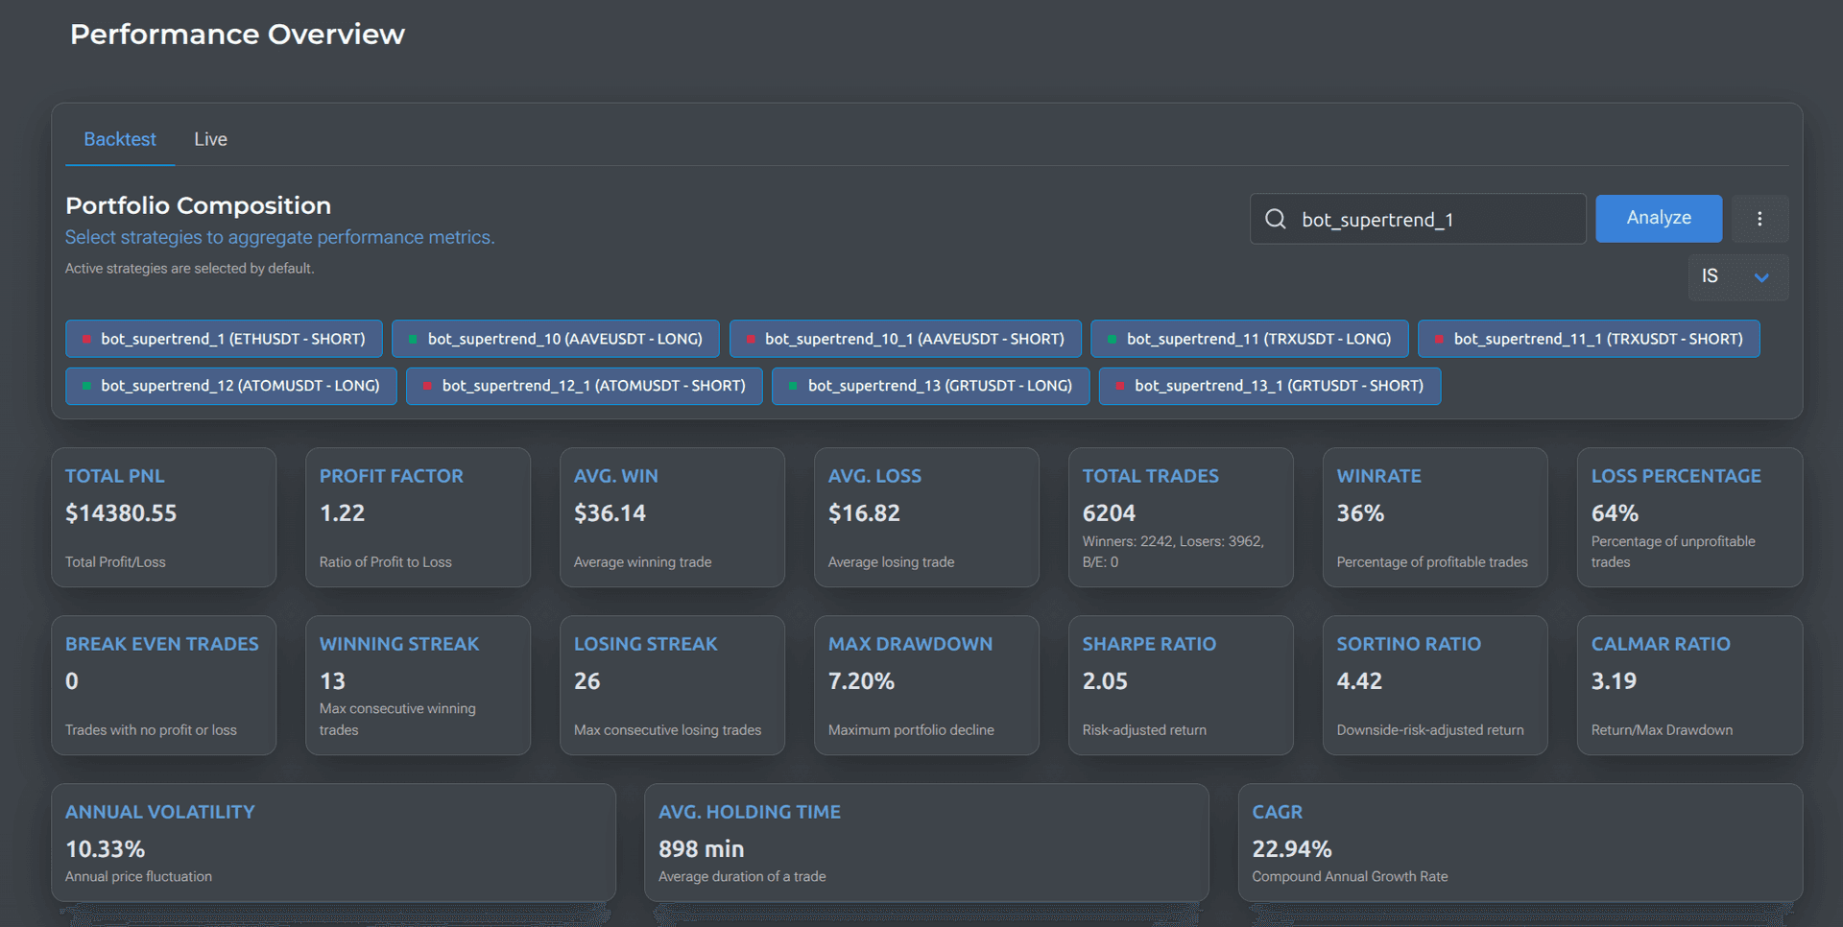Click the Sharpe Ratio metric card
The image size is (1843, 927).
click(1181, 685)
